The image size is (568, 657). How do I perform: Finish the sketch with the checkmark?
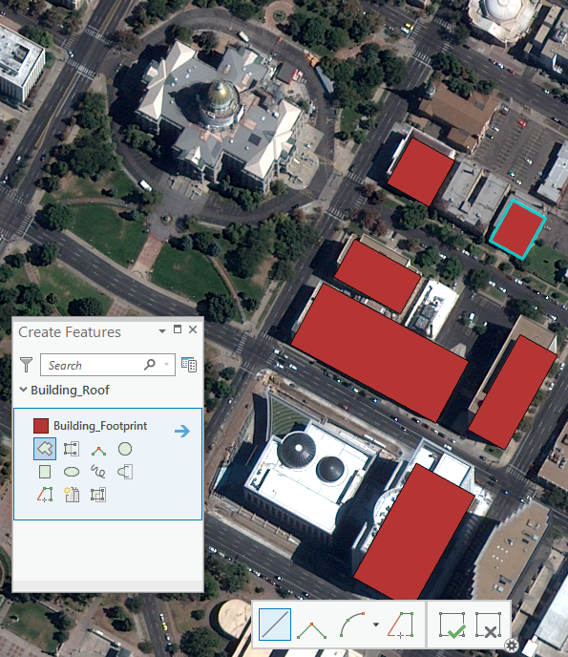[452, 625]
